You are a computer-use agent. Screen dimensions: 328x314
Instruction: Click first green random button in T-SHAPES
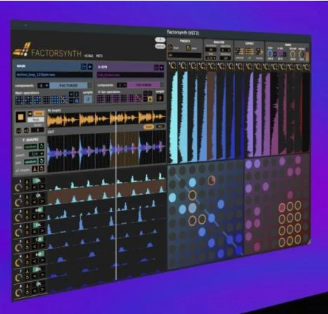pos(30,147)
